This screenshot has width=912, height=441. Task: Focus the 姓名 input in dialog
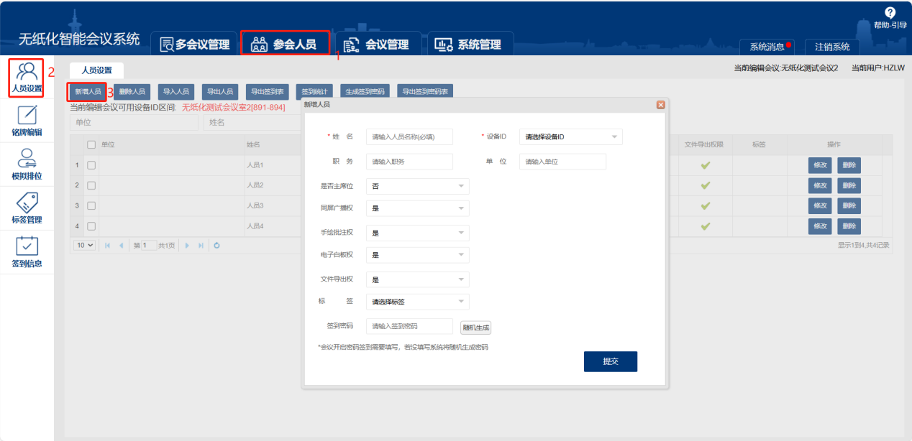409,136
